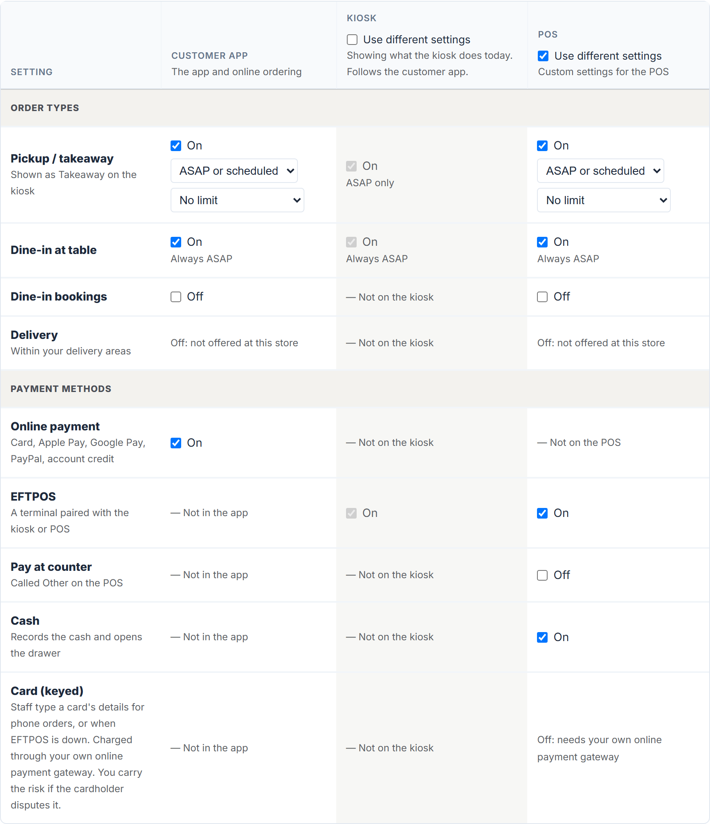
Task: Click the greyed Kiosk Pickup checkbox
Action: [x=351, y=166]
